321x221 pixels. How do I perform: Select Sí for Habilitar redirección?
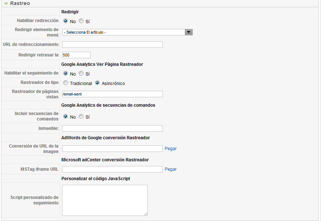click(x=81, y=21)
